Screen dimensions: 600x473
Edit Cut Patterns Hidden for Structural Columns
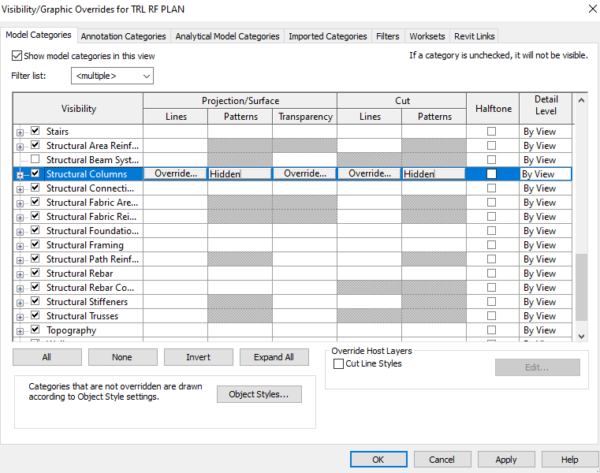(x=434, y=173)
